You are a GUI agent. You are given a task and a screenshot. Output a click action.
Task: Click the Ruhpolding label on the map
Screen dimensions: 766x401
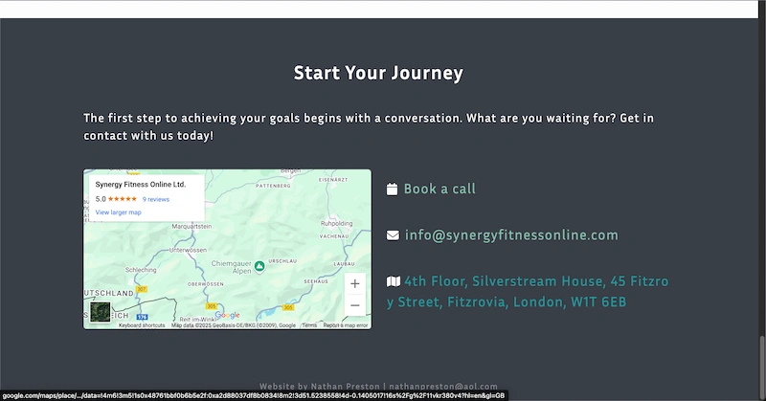tap(336, 223)
